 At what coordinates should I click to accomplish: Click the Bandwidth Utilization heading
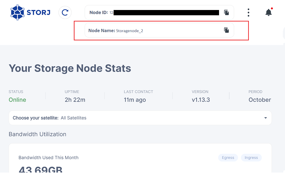(37, 134)
